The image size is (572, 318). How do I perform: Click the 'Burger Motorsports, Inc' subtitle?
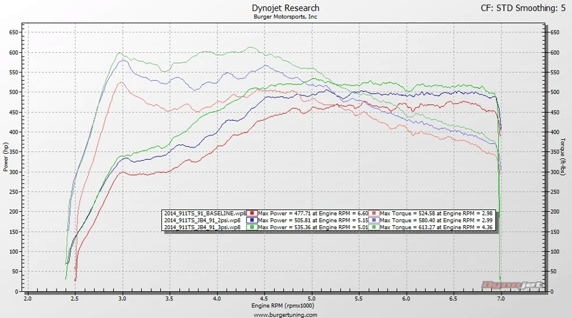pyautogui.click(x=285, y=17)
